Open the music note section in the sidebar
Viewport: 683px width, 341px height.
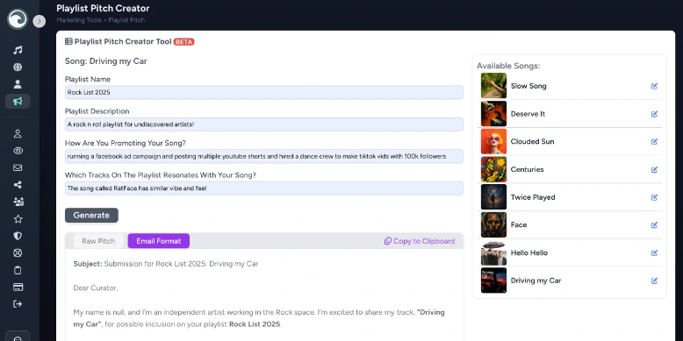tap(18, 50)
